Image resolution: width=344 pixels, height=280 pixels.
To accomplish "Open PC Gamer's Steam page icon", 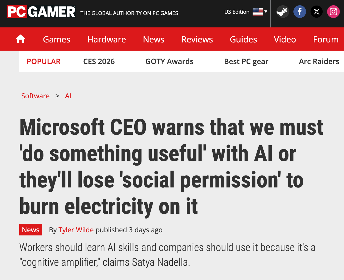I will 283,12.
